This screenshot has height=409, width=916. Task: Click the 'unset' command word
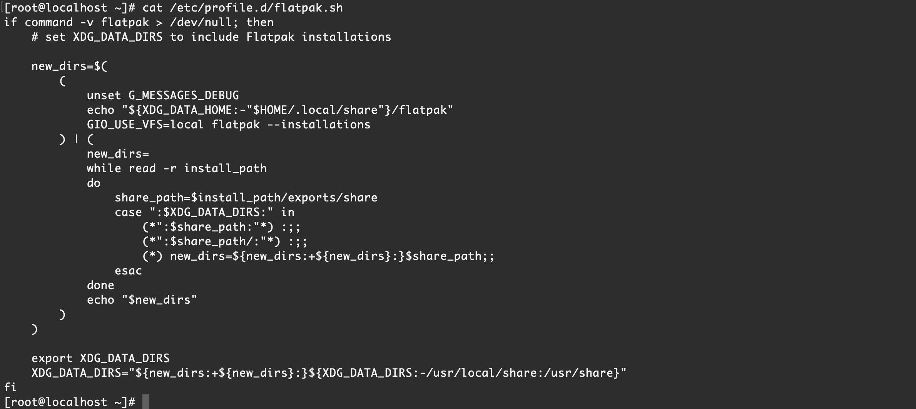pyautogui.click(x=104, y=95)
